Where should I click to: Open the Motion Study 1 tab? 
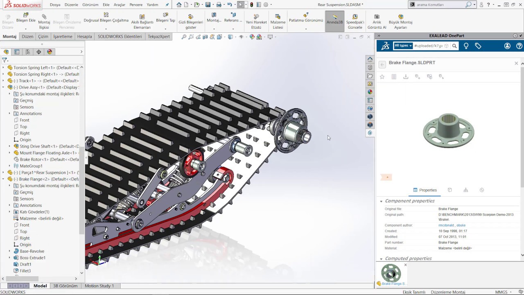99,286
